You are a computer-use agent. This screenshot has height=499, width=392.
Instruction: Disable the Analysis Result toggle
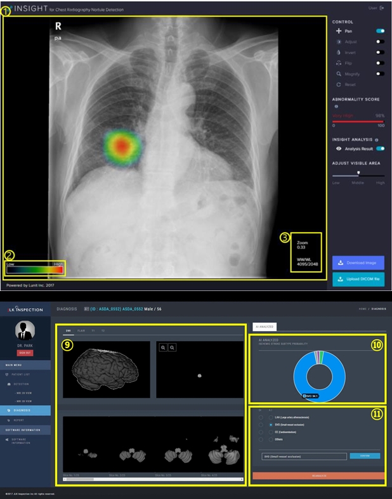point(381,148)
